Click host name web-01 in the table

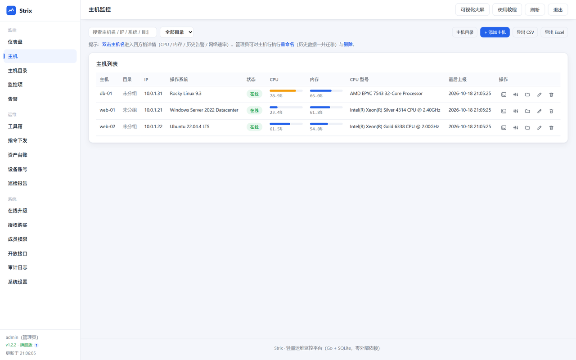pos(108,110)
